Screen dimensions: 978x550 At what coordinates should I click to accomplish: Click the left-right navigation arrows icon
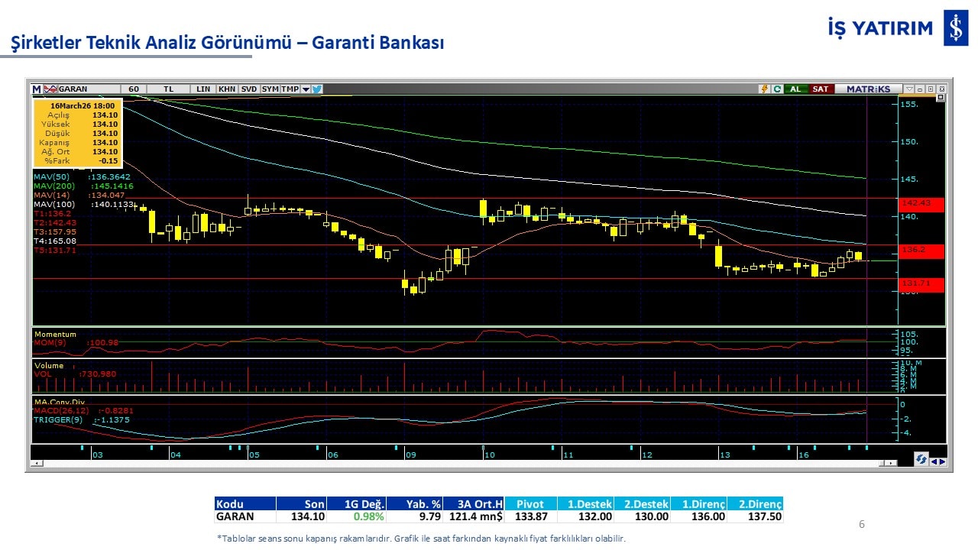[x=938, y=461]
